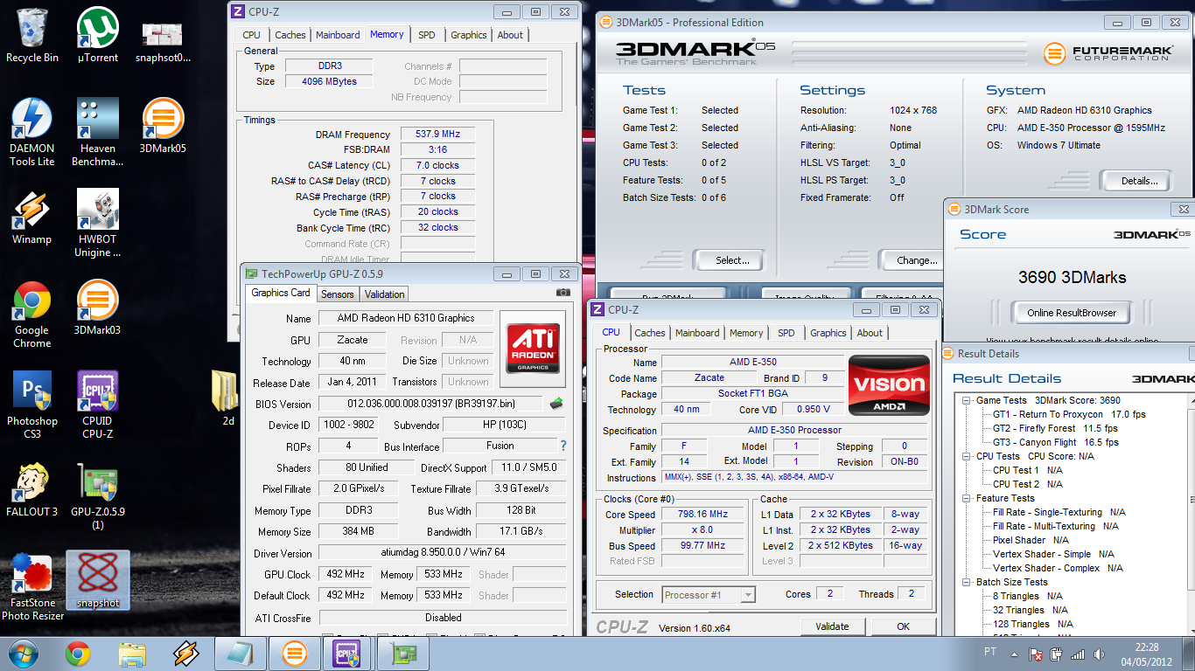This screenshot has height=671, width=1195.
Task: Click the volume speaker tray icon
Action: [1100, 654]
